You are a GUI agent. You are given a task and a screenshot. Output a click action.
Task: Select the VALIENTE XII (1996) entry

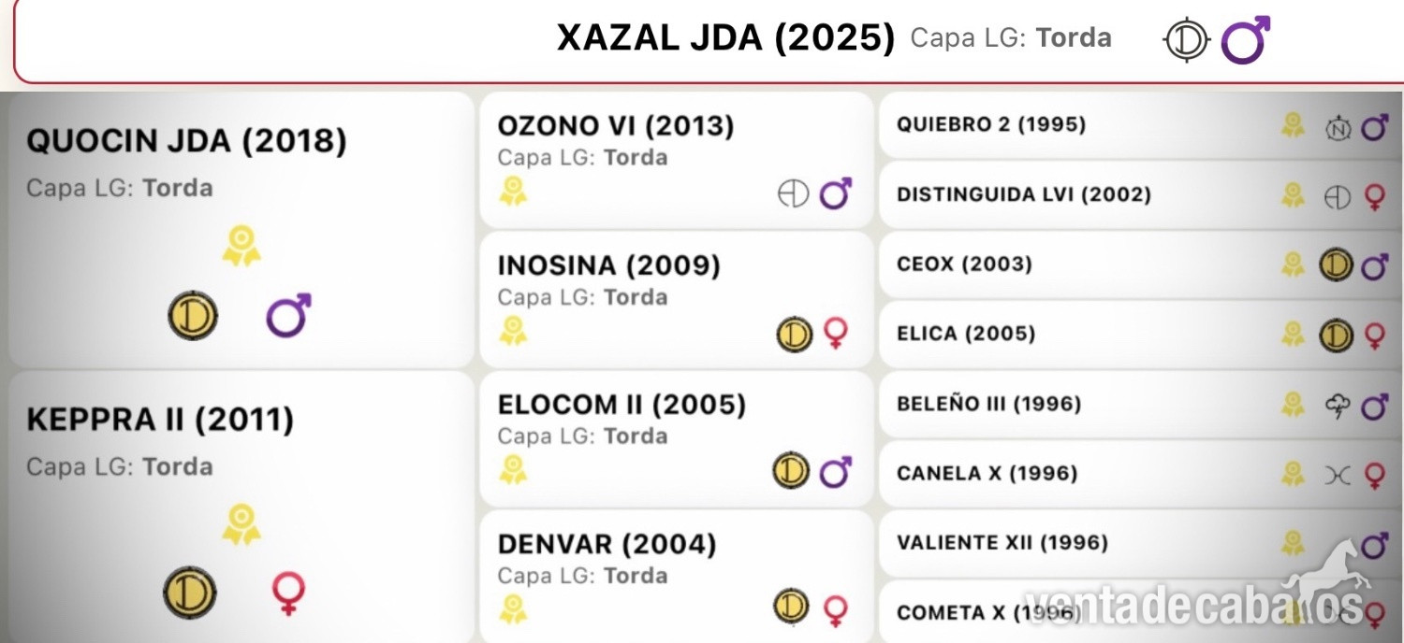(x=1140, y=544)
